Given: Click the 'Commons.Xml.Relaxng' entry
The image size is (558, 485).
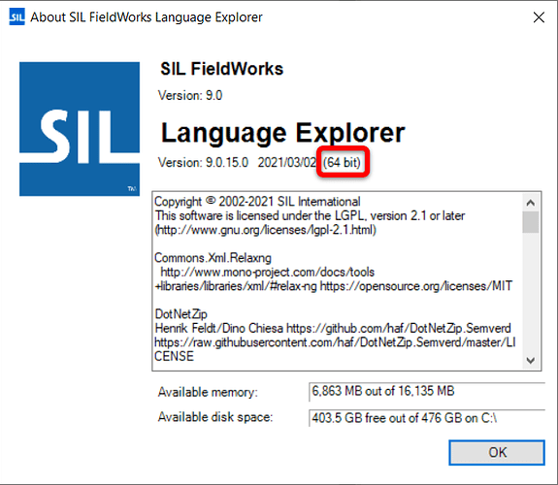Looking at the screenshot, I should click(213, 258).
